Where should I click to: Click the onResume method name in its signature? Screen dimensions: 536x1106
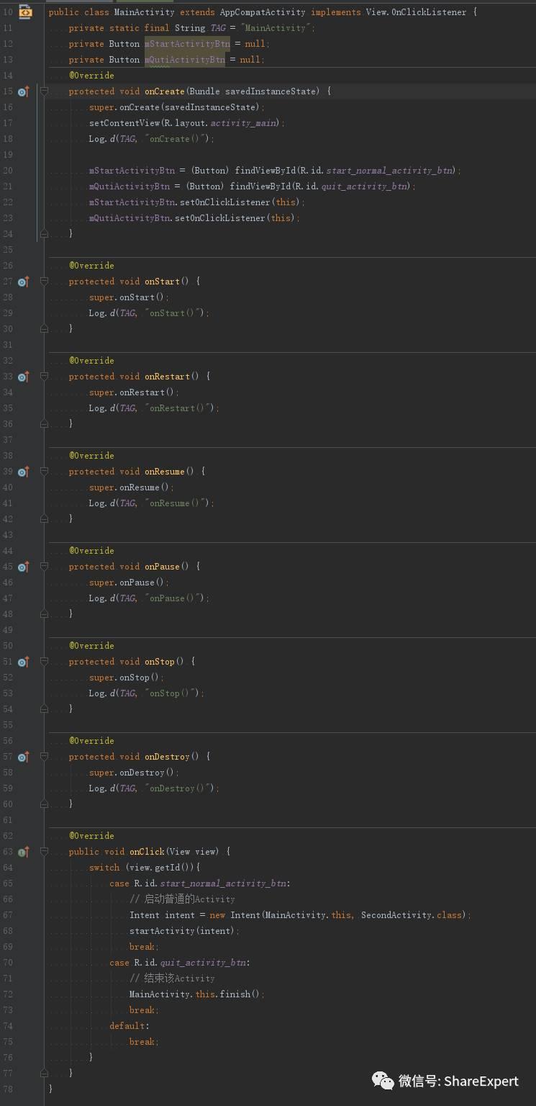click(x=165, y=472)
